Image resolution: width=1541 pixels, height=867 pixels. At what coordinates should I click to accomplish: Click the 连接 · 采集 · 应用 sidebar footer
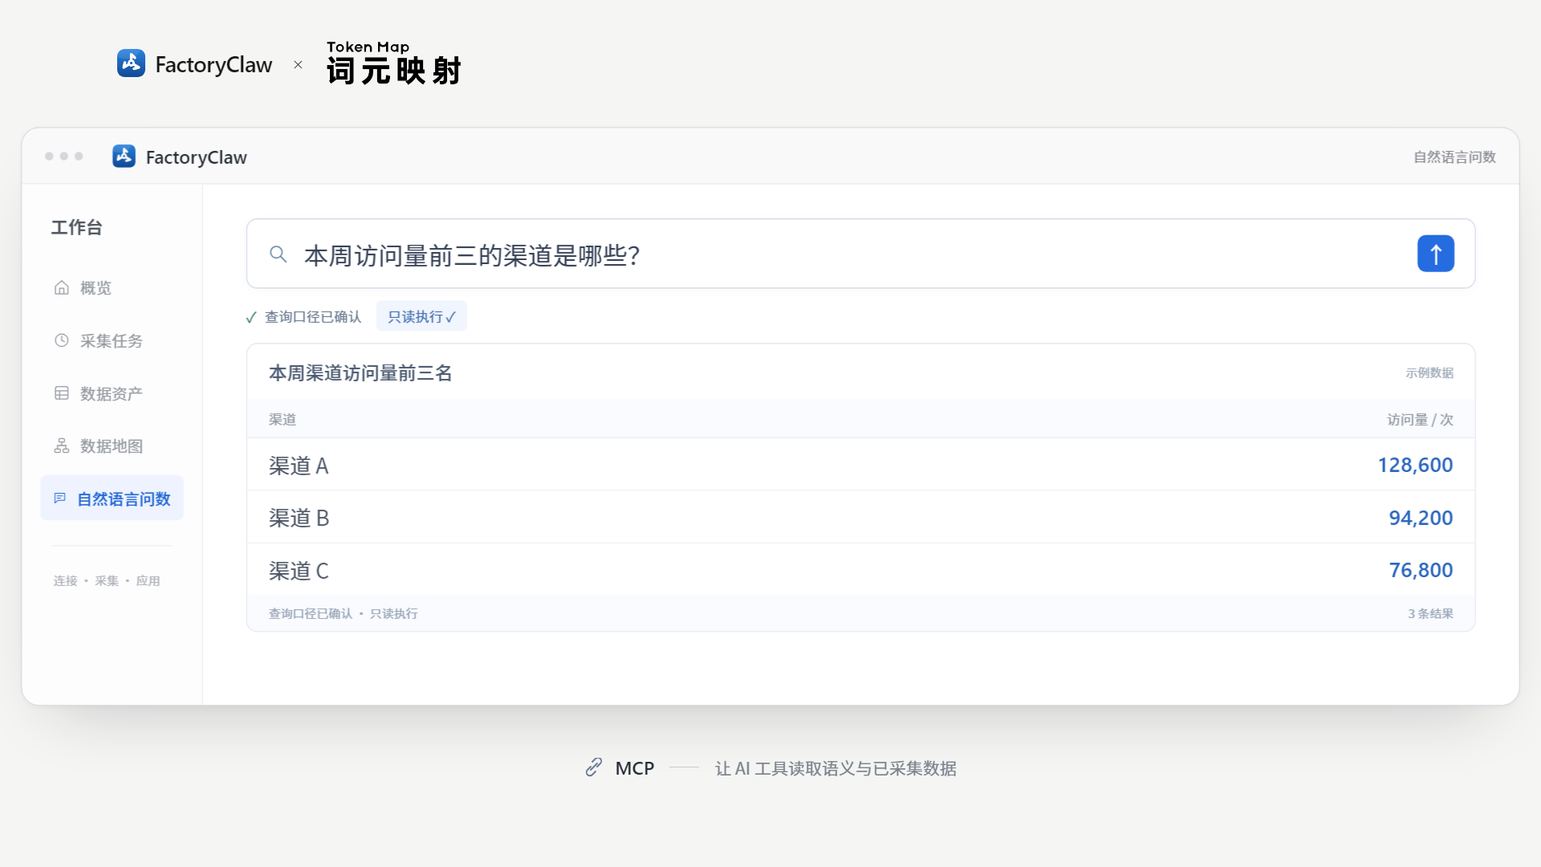coord(107,580)
